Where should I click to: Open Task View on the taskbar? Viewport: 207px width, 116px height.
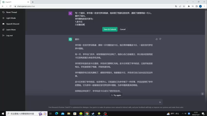point(50,113)
